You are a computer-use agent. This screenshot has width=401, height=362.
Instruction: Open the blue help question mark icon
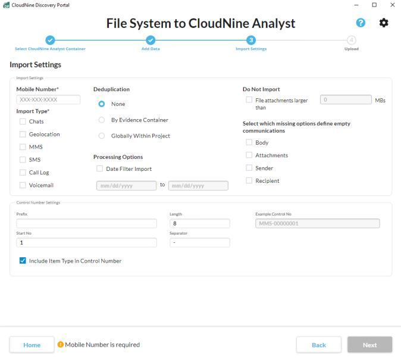coord(361,23)
